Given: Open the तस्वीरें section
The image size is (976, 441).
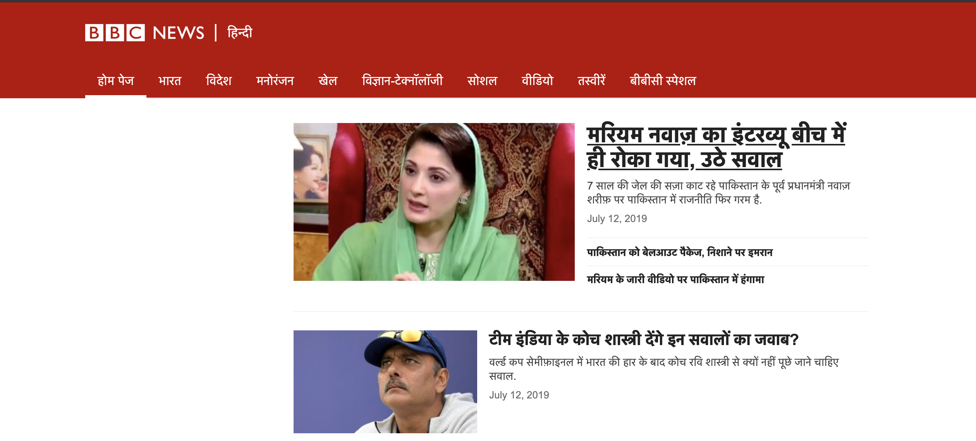Looking at the screenshot, I should (x=591, y=80).
